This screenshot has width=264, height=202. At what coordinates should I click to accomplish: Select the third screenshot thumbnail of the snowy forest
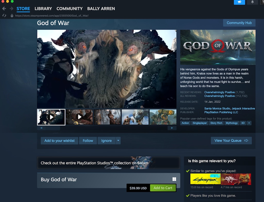(x=107, y=117)
